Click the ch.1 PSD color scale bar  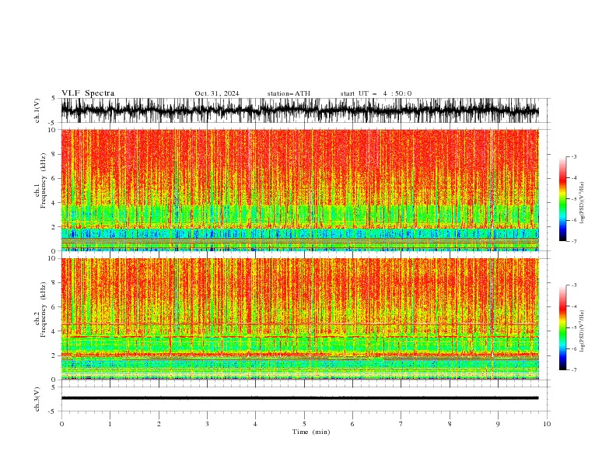pyautogui.click(x=562, y=199)
